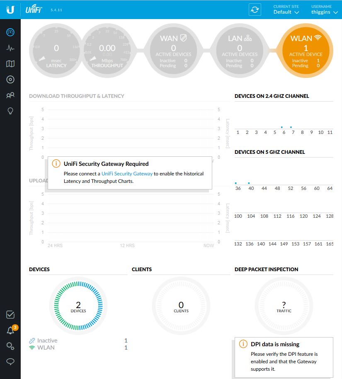Open Alerts bell with 3 notifications
Viewport: 342px width, 379px height.
(x=11, y=330)
